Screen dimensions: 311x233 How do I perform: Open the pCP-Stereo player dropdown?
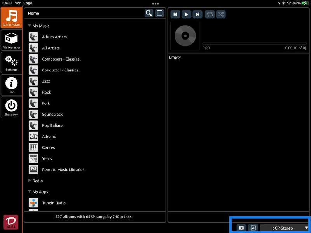[285, 228]
